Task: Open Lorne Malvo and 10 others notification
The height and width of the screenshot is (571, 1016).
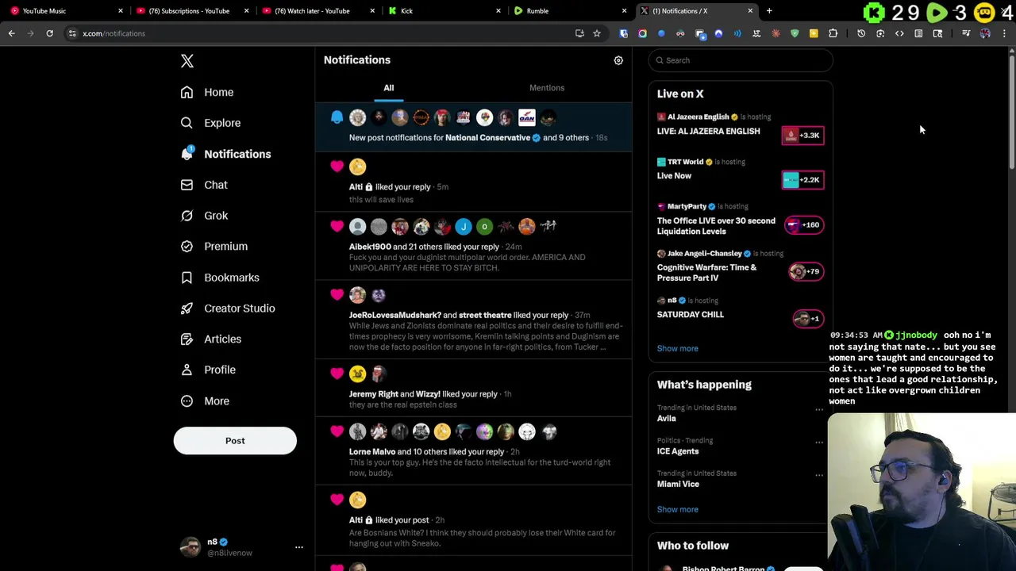Action: (474, 450)
